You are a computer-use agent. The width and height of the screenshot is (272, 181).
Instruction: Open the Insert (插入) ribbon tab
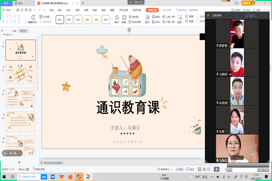(60, 10)
